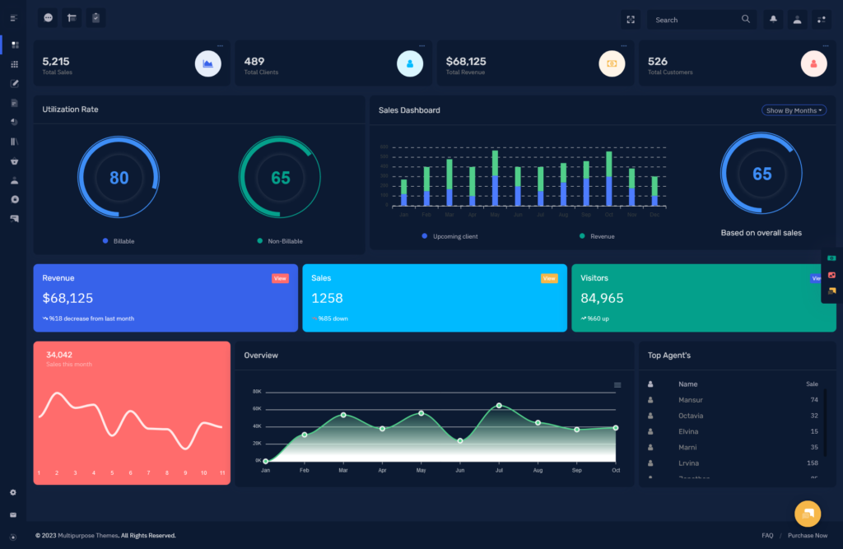
Task: Open the user icon in the sidebar
Action: pyautogui.click(x=15, y=180)
